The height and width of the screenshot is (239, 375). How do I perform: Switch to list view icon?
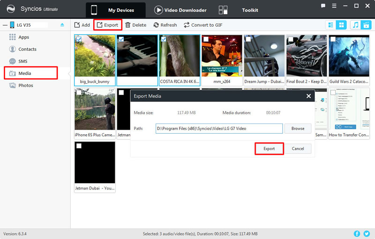(331, 25)
